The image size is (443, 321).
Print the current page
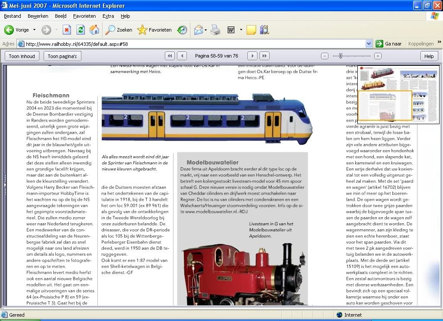click(x=215, y=30)
